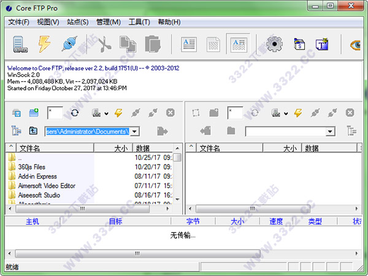
Task: Click the local panel make directory icon
Action: pos(17,113)
